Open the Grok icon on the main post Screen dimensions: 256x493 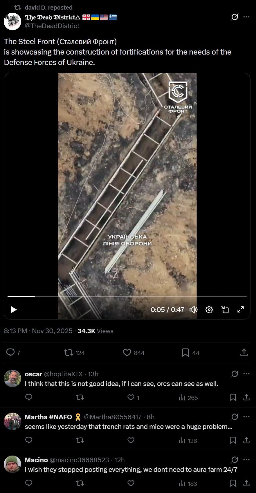pyautogui.click(x=235, y=17)
